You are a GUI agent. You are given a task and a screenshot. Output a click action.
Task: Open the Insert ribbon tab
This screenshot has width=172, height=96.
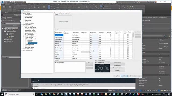(x=46, y=4)
